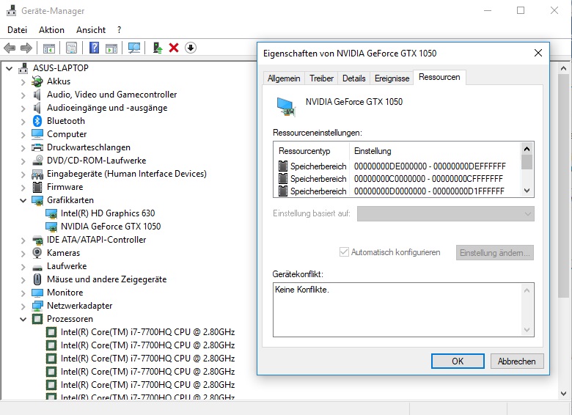The image size is (572, 415).
Task: Click the Einstellung ändern button
Action: point(495,253)
